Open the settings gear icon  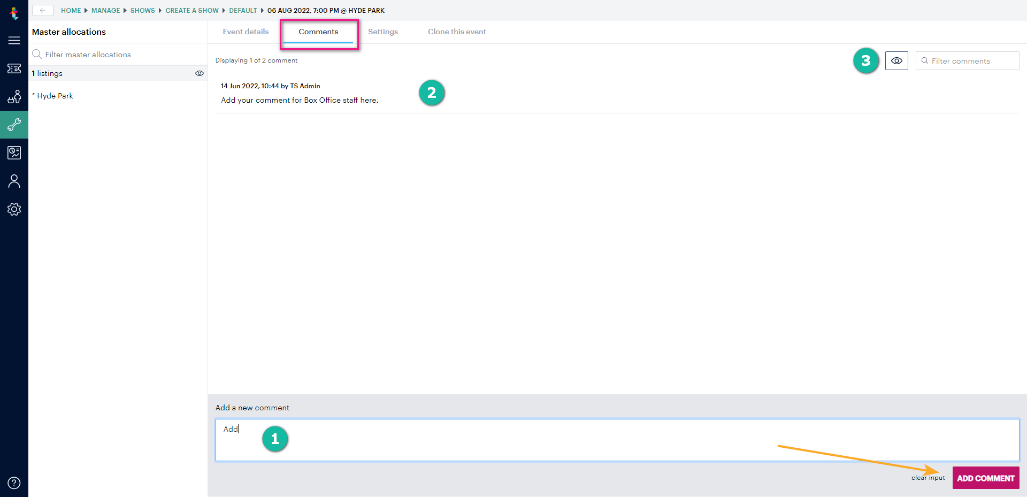(x=14, y=209)
